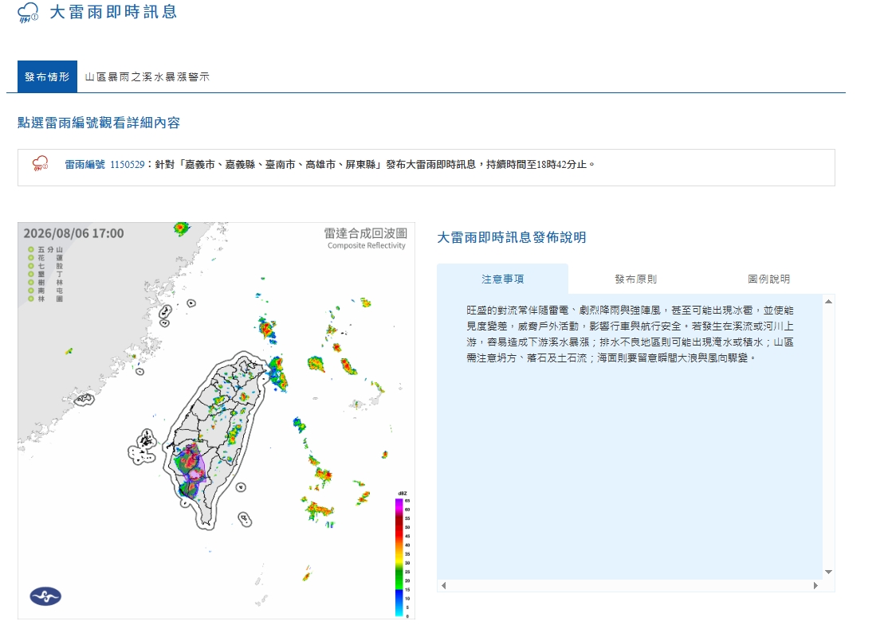Click the 點選雷雨編號觀看詳細內容 heading
The height and width of the screenshot is (625, 884).
pos(99,123)
